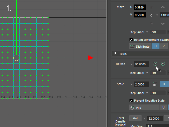Click the rotate clockwise icon

pyautogui.click(x=163, y=64)
